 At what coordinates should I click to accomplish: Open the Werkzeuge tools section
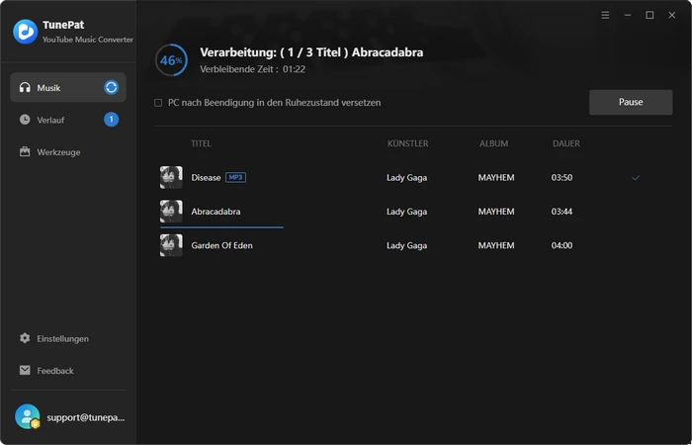click(x=68, y=152)
